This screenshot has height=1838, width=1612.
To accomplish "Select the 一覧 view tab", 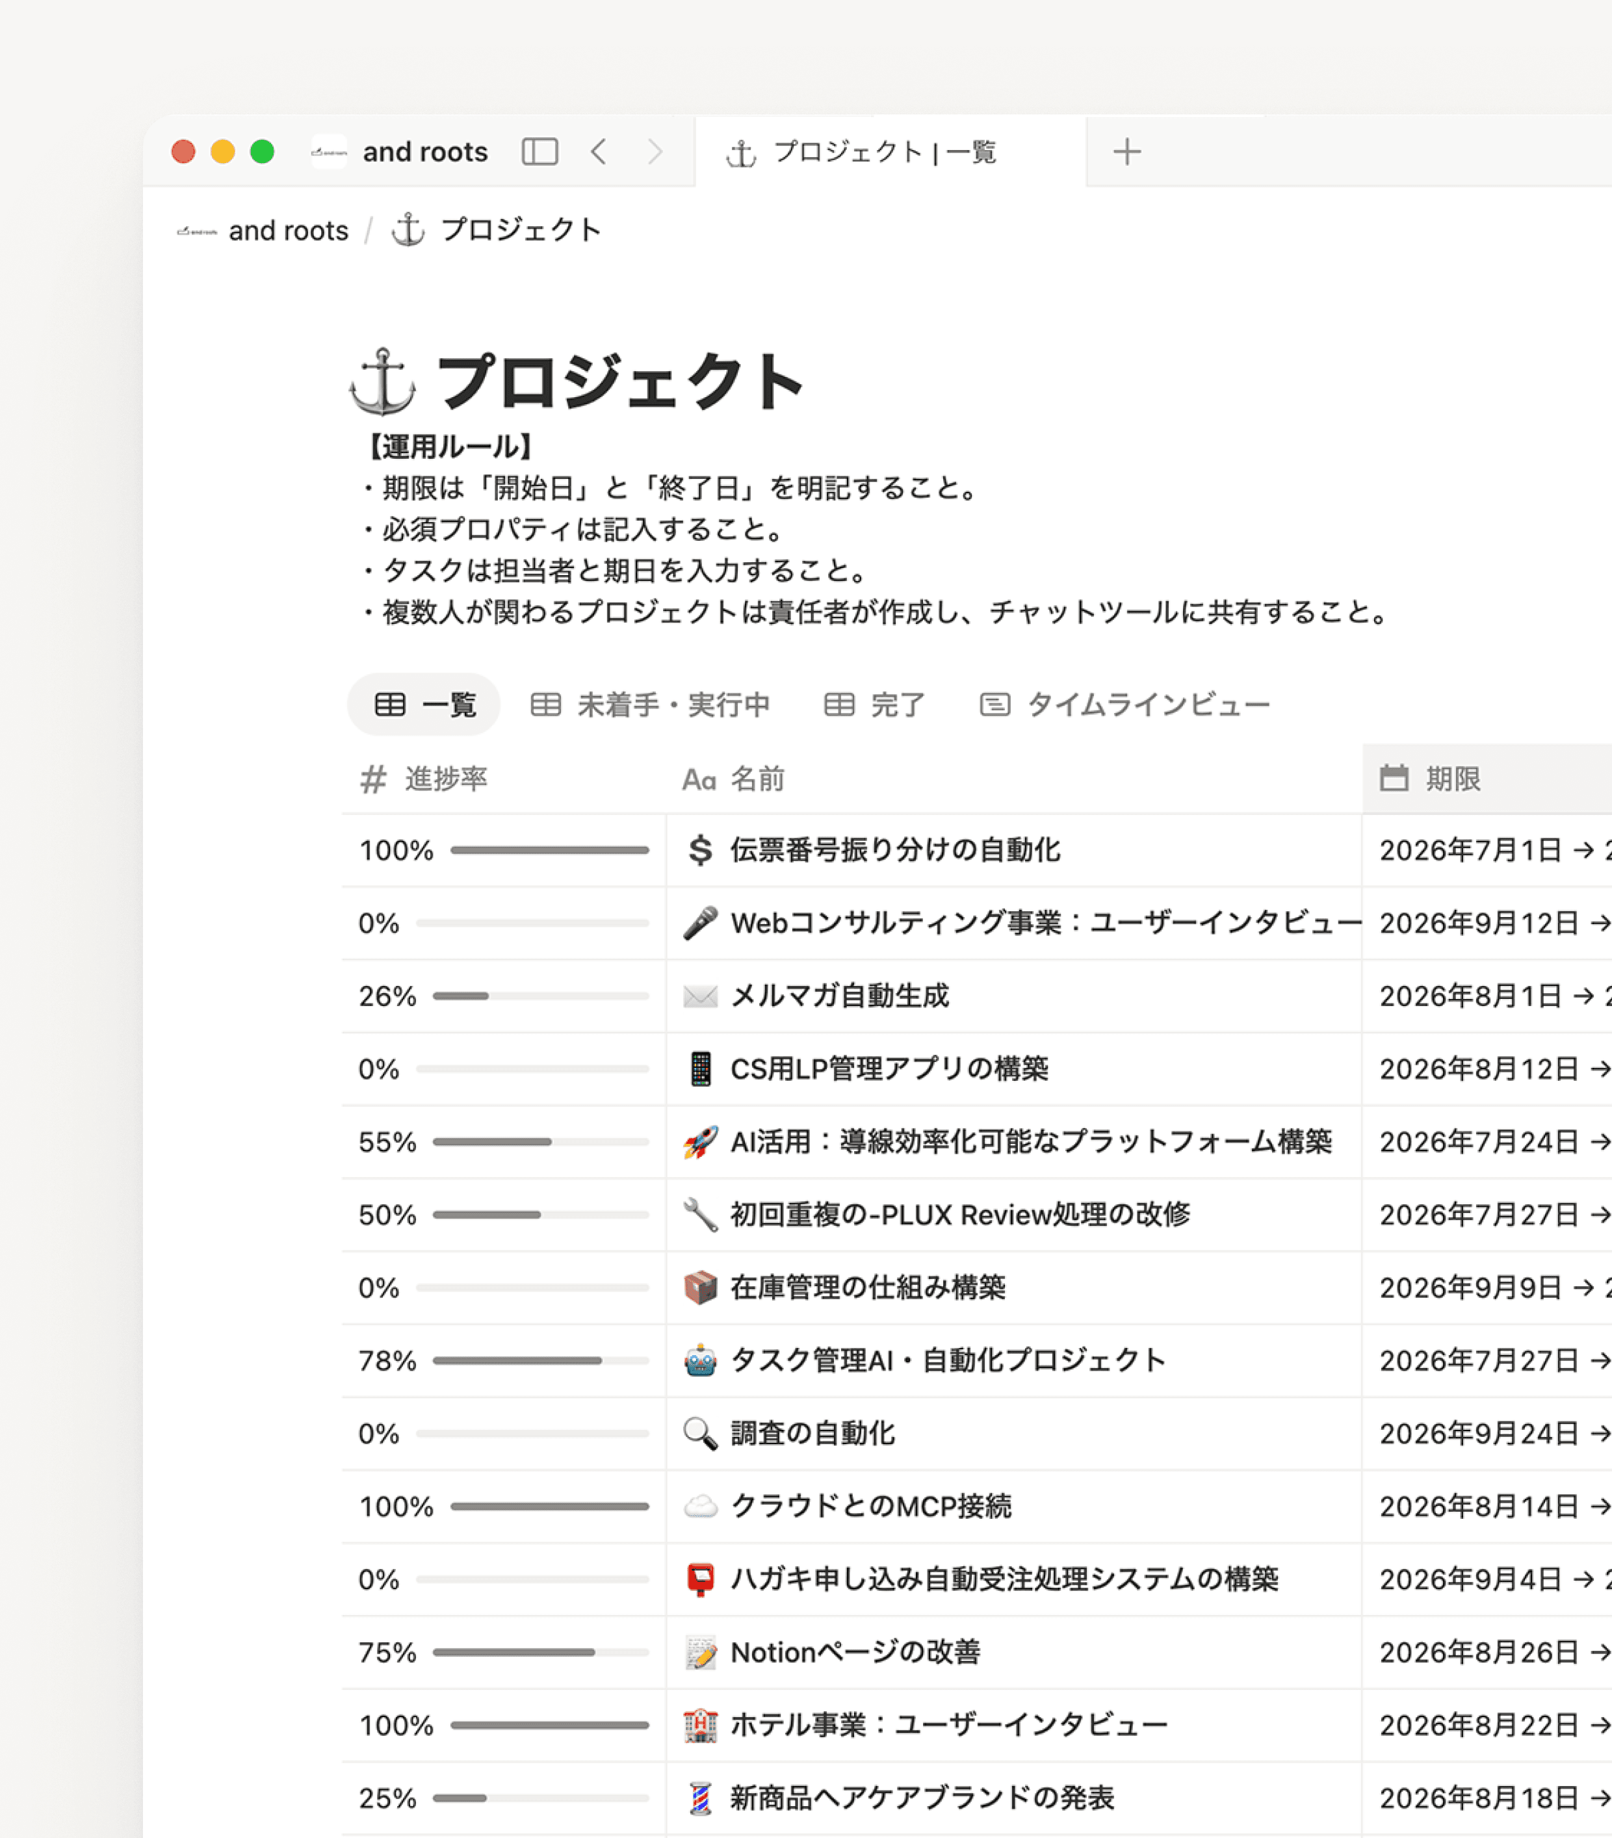I will click(x=424, y=704).
